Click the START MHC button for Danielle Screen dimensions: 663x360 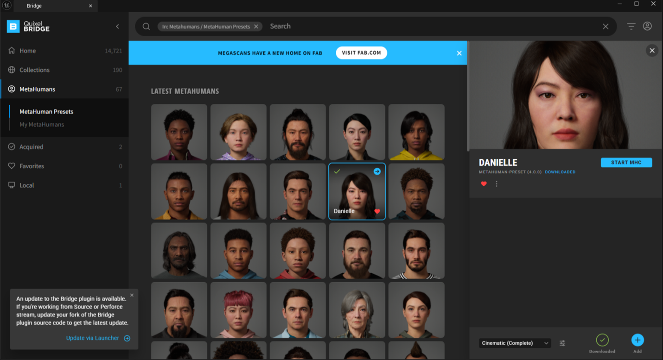click(626, 162)
